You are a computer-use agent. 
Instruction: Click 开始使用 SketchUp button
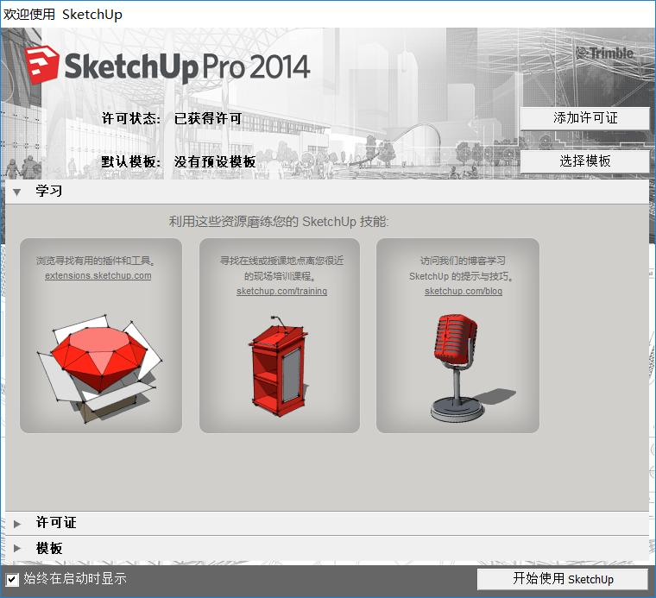(x=563, y=579)
